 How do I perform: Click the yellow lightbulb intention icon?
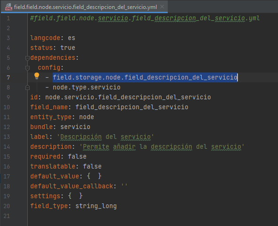coord(37,76)
